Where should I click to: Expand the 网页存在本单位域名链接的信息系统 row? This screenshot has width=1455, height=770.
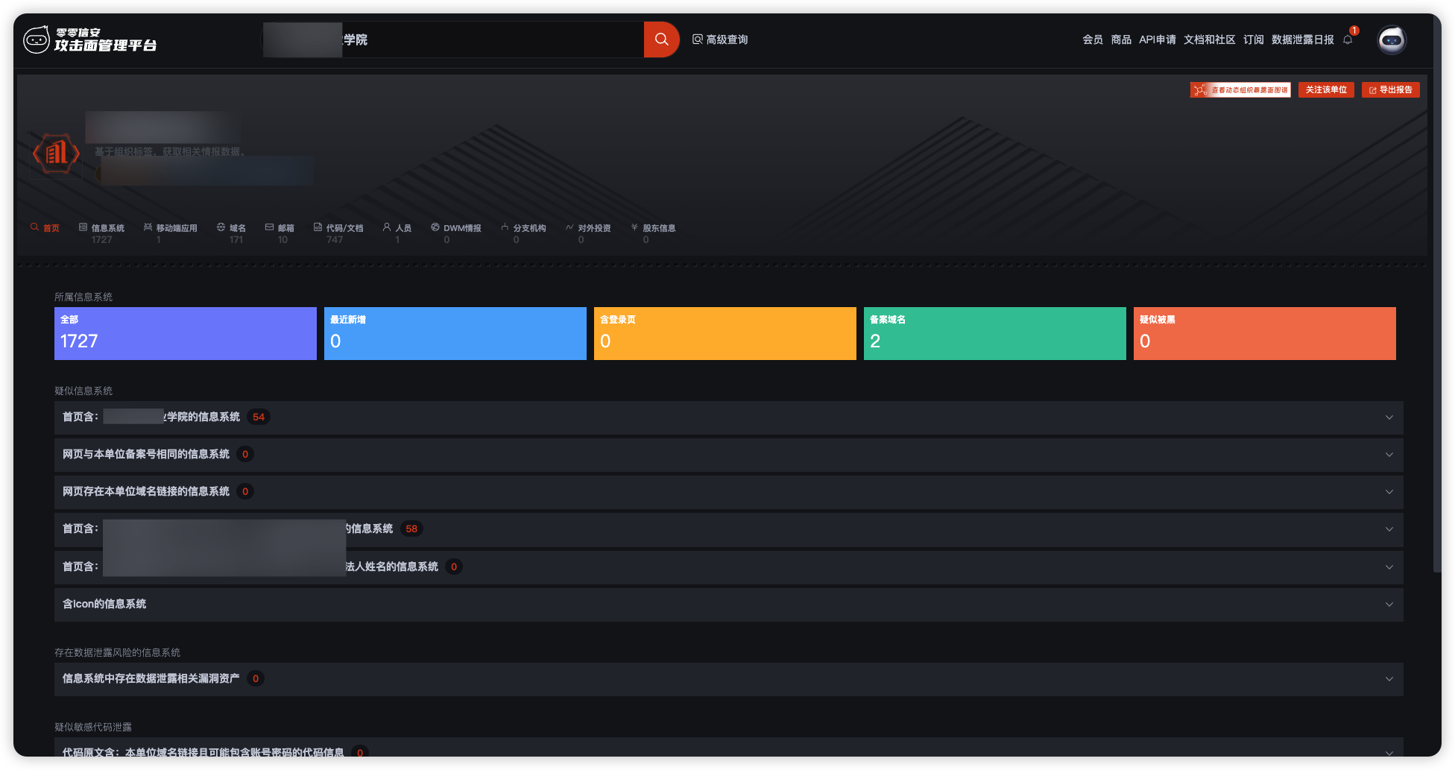pos(728,492)
